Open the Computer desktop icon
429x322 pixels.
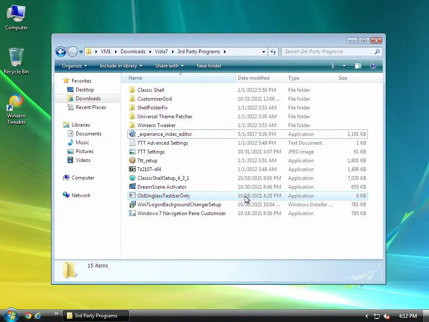(16, 17)
